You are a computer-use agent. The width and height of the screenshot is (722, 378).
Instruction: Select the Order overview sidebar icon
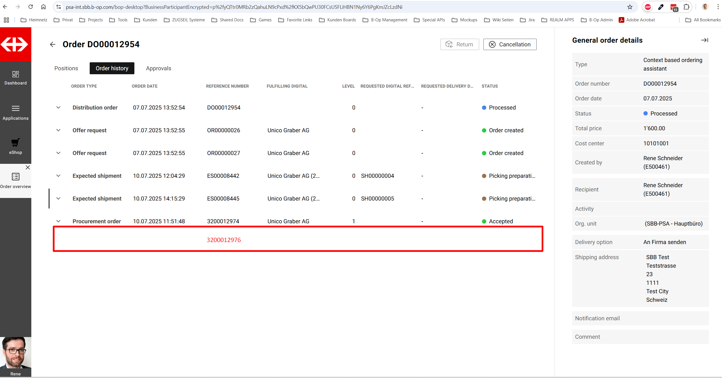coord(15,177)
